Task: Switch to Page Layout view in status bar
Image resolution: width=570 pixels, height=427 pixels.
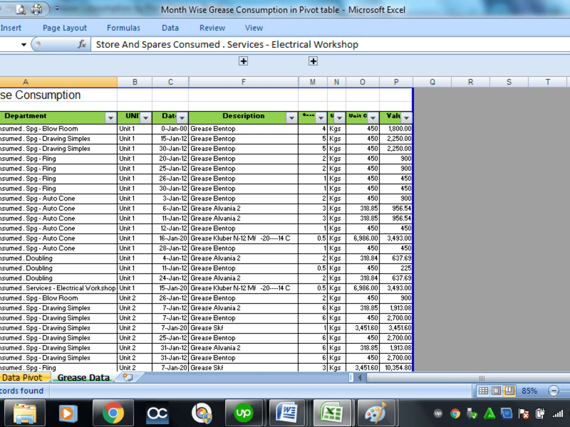Action: (x=496, y=391)
